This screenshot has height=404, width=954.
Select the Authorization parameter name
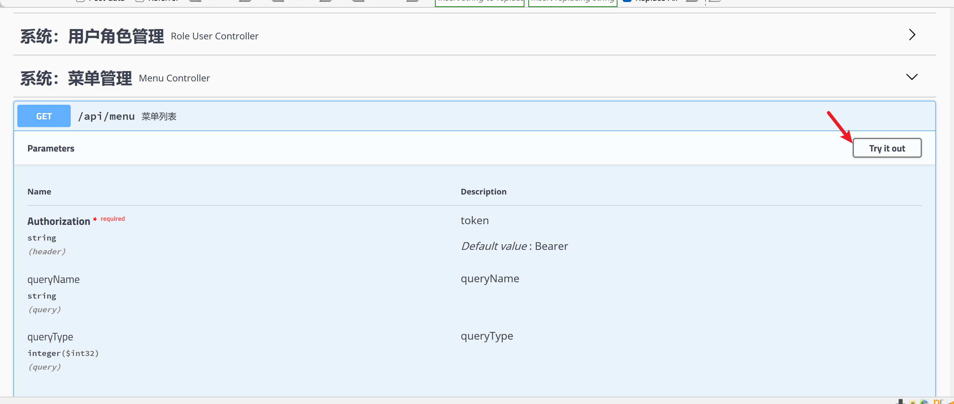(58, 222)
